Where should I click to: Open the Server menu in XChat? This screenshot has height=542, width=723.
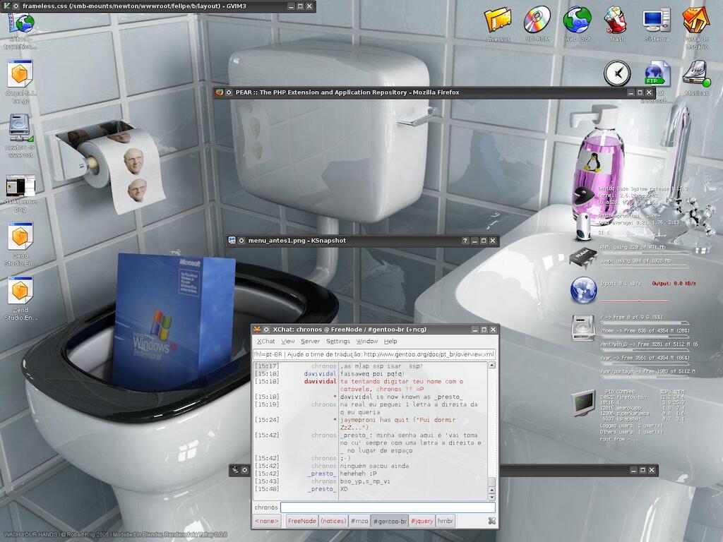(x=310, y=342)
